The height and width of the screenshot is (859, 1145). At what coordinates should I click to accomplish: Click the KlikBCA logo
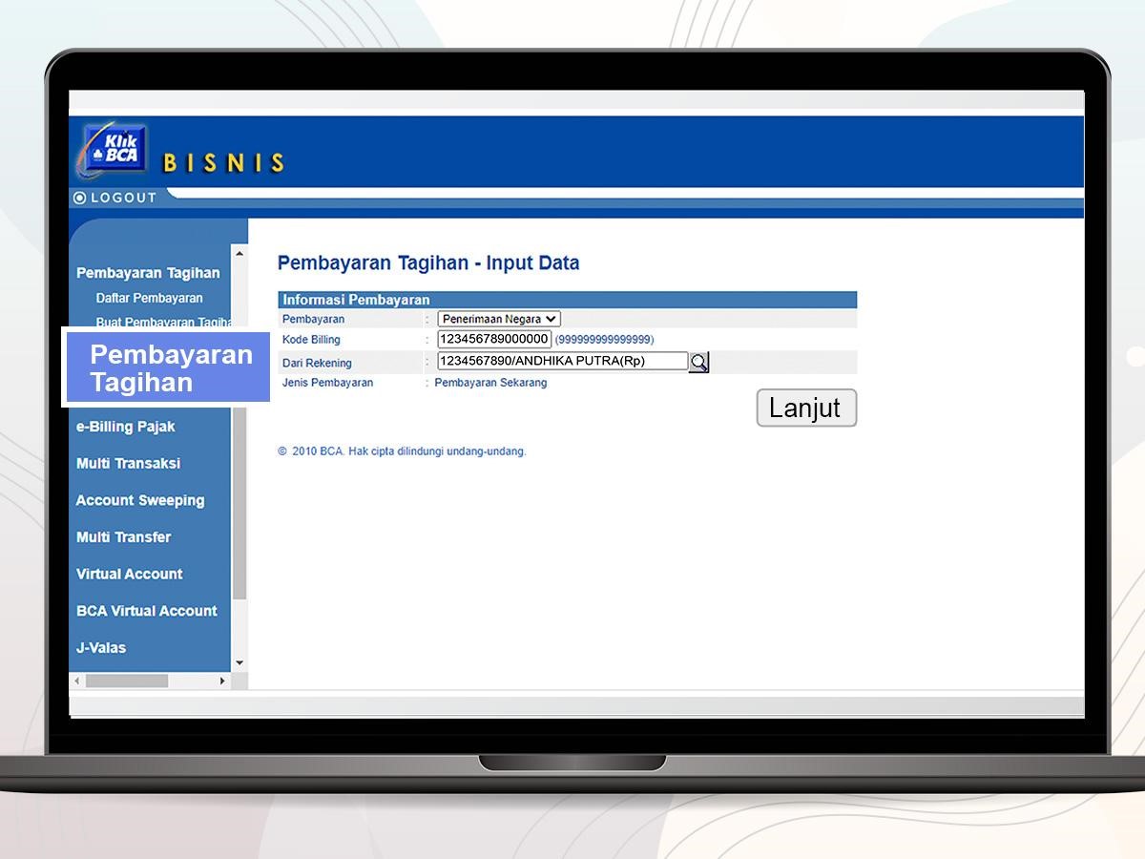click(x=114, y=148)
